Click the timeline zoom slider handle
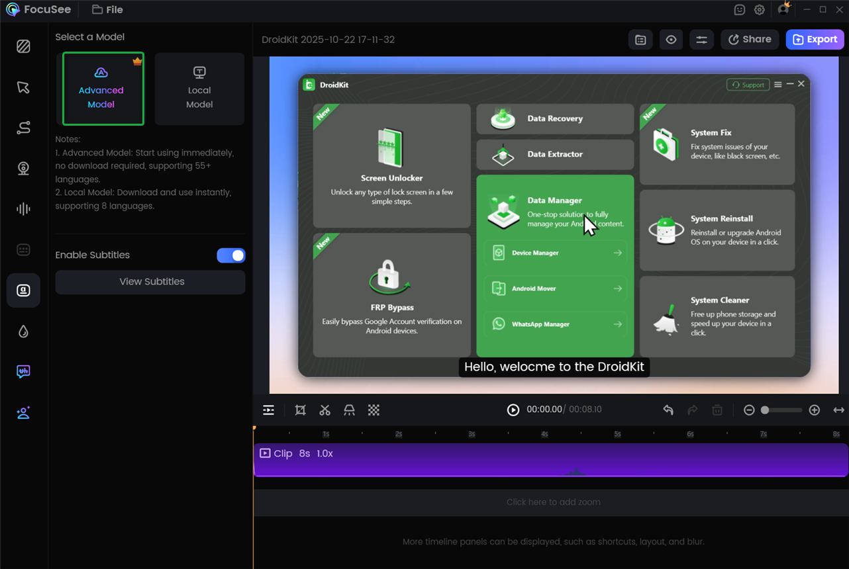 click(765, 410)
